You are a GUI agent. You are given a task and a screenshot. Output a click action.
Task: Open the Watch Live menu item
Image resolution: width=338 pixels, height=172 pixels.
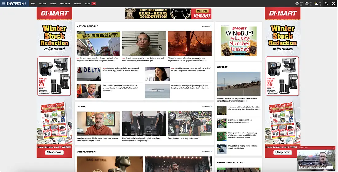(x=90, y=4)
